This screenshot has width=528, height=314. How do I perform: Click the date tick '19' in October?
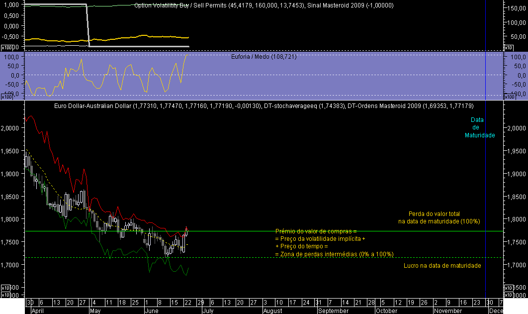click(411, 302)
